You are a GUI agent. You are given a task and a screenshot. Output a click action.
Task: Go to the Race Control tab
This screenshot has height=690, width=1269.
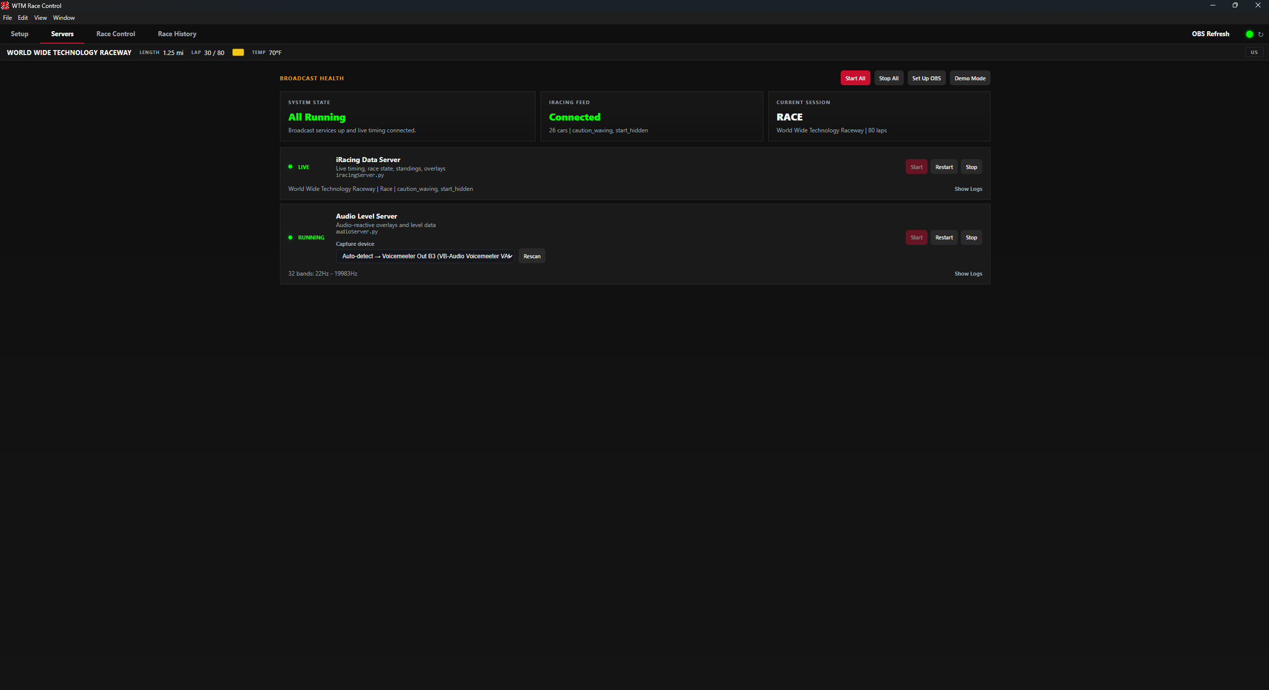coord(116,34)
